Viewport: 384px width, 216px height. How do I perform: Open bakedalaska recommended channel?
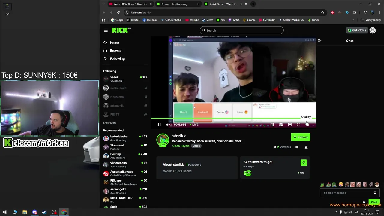[125, 138]
